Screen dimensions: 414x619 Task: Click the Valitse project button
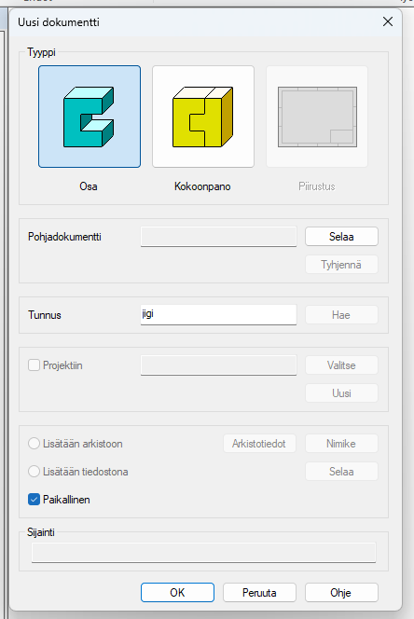pyautogui.click(x=341, y=365)
